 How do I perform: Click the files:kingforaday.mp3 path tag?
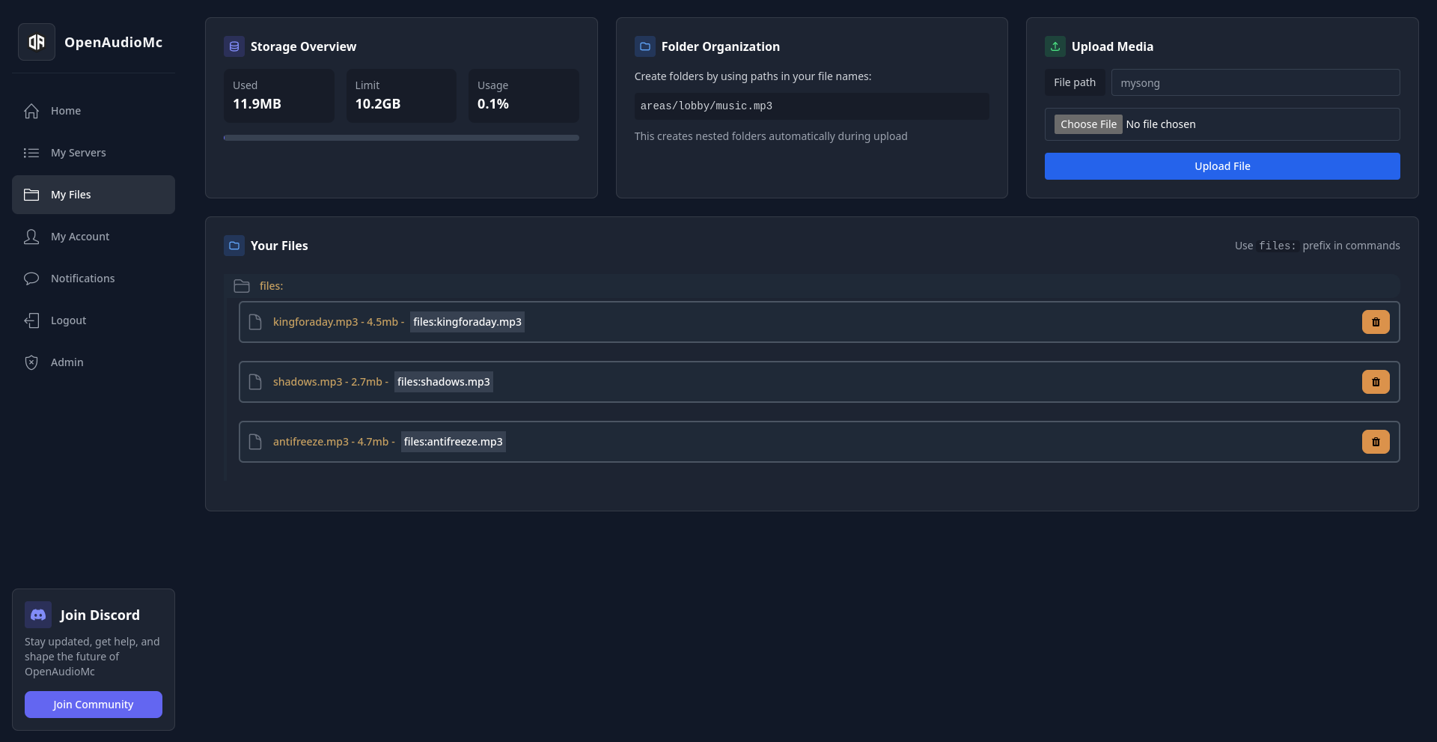[467, 322]
